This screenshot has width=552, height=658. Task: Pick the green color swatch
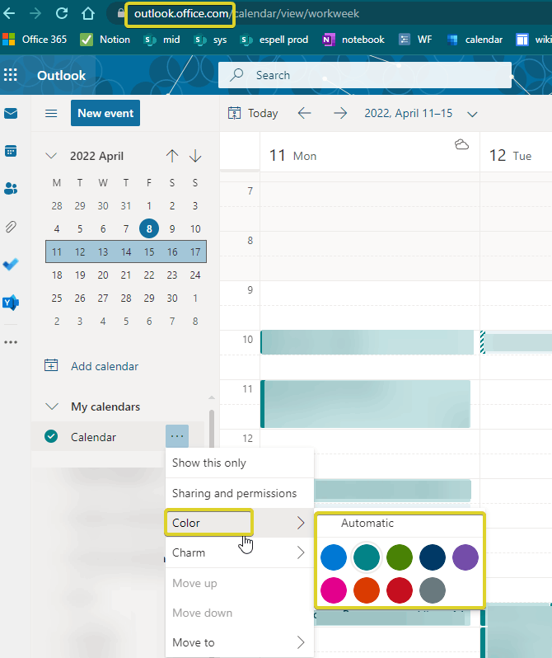click(x=400, y=557)
